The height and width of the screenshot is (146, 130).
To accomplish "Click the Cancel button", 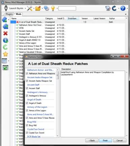I will (x=120, y=141).
